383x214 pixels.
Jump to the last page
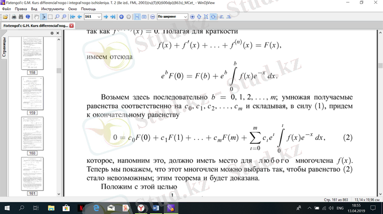[113, 17]
